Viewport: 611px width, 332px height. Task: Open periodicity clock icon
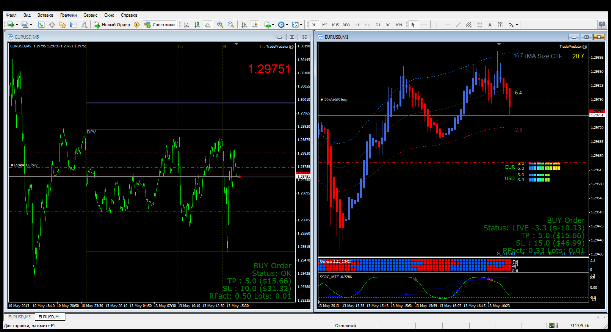pos(281,25)
